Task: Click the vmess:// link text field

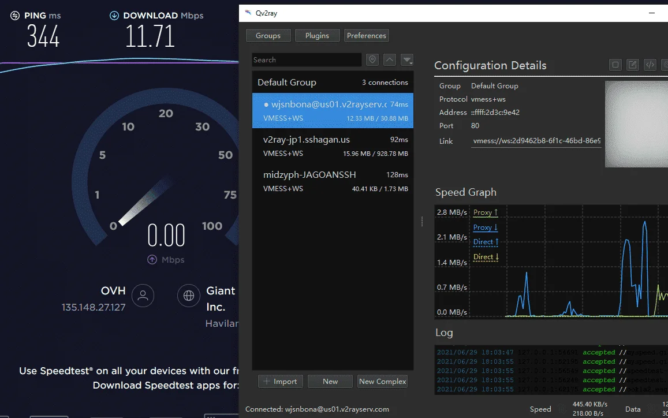Action: 536,141
